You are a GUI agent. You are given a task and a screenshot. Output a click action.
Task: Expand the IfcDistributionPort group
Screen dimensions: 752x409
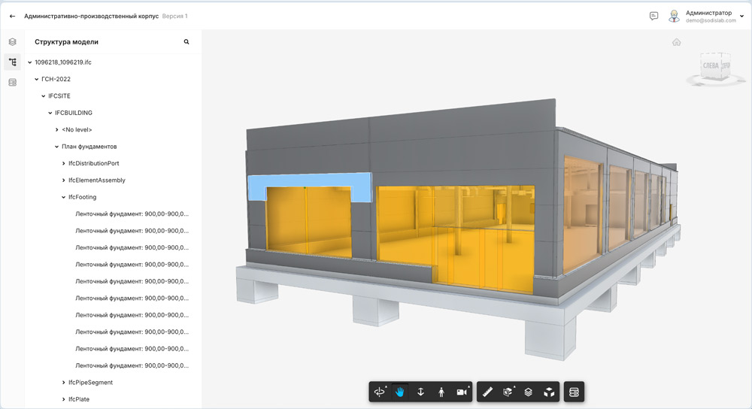[x=63, y=163]
